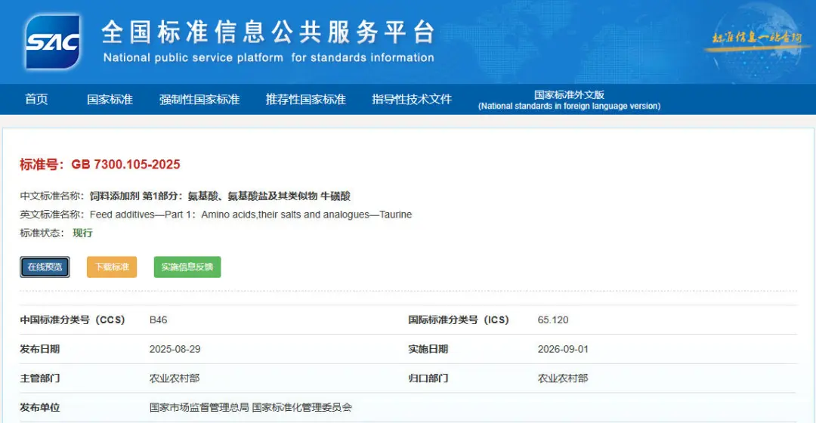Image resolution: width=816 pixels, height=423 pixels.
Task: Go to 国家标准 menu item
Action: (110, 100)
